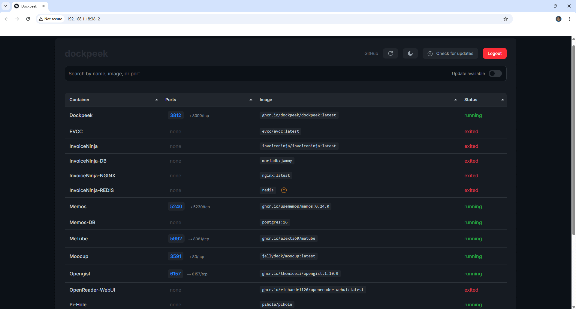Screen dimensions: 576x309
Task: Click the Image column header
Action: [266, 100]
